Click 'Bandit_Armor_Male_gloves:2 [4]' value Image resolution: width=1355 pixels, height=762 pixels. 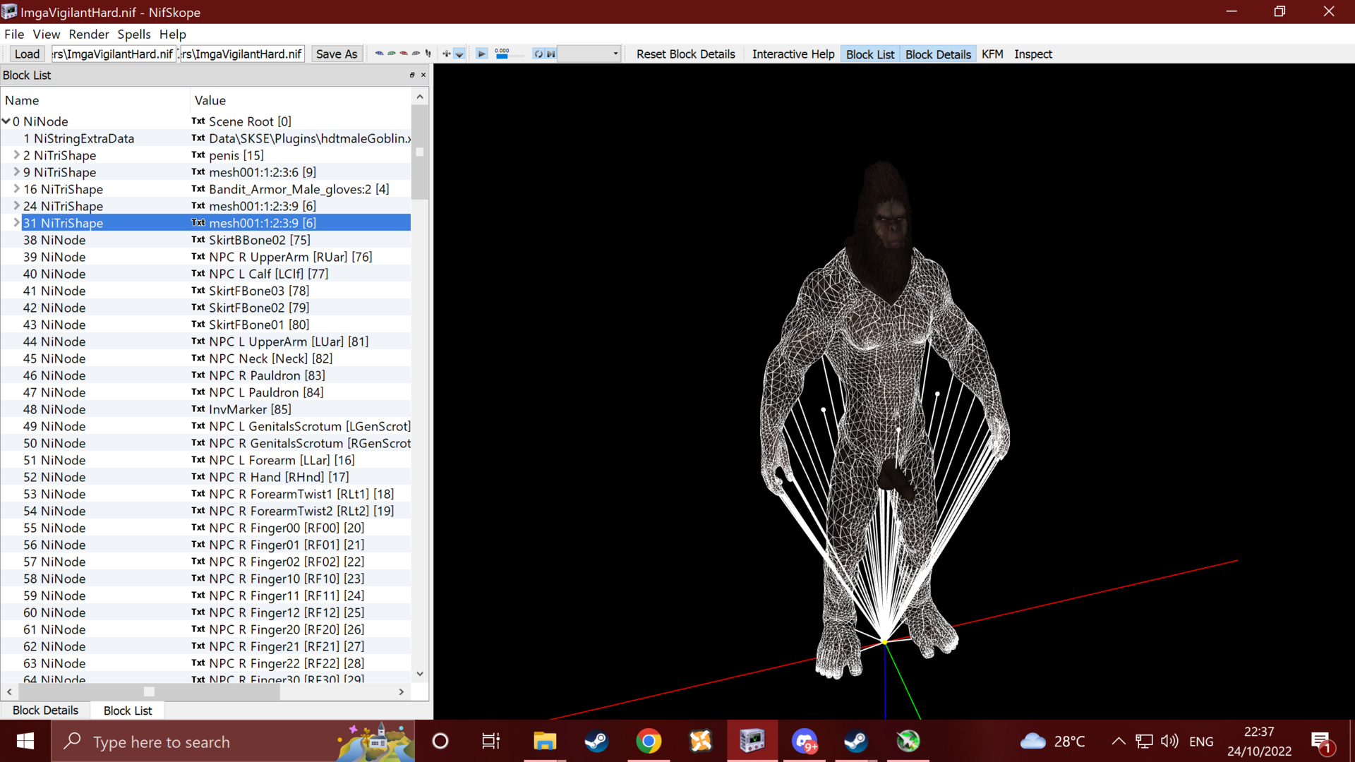[299, 189]
